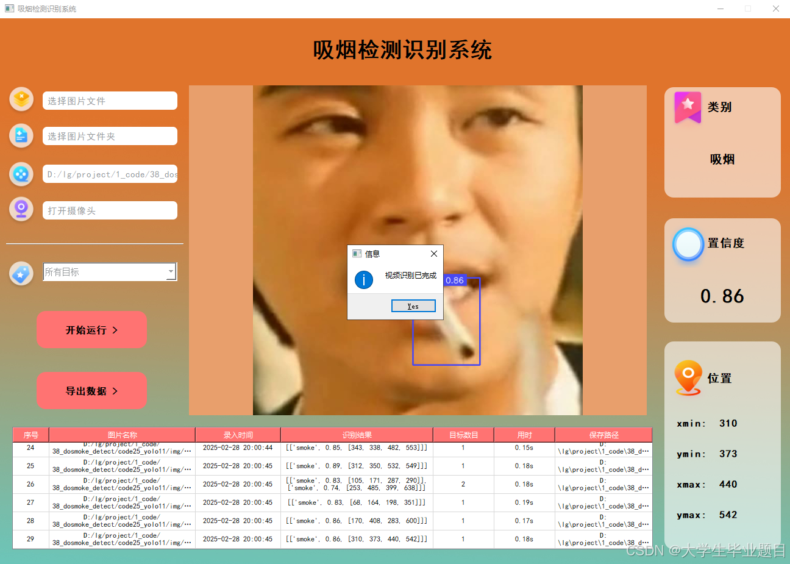The height and width of the screenshot is (564, 790).
Task: Click target count cell showing 2
Action: pos(463,484)
